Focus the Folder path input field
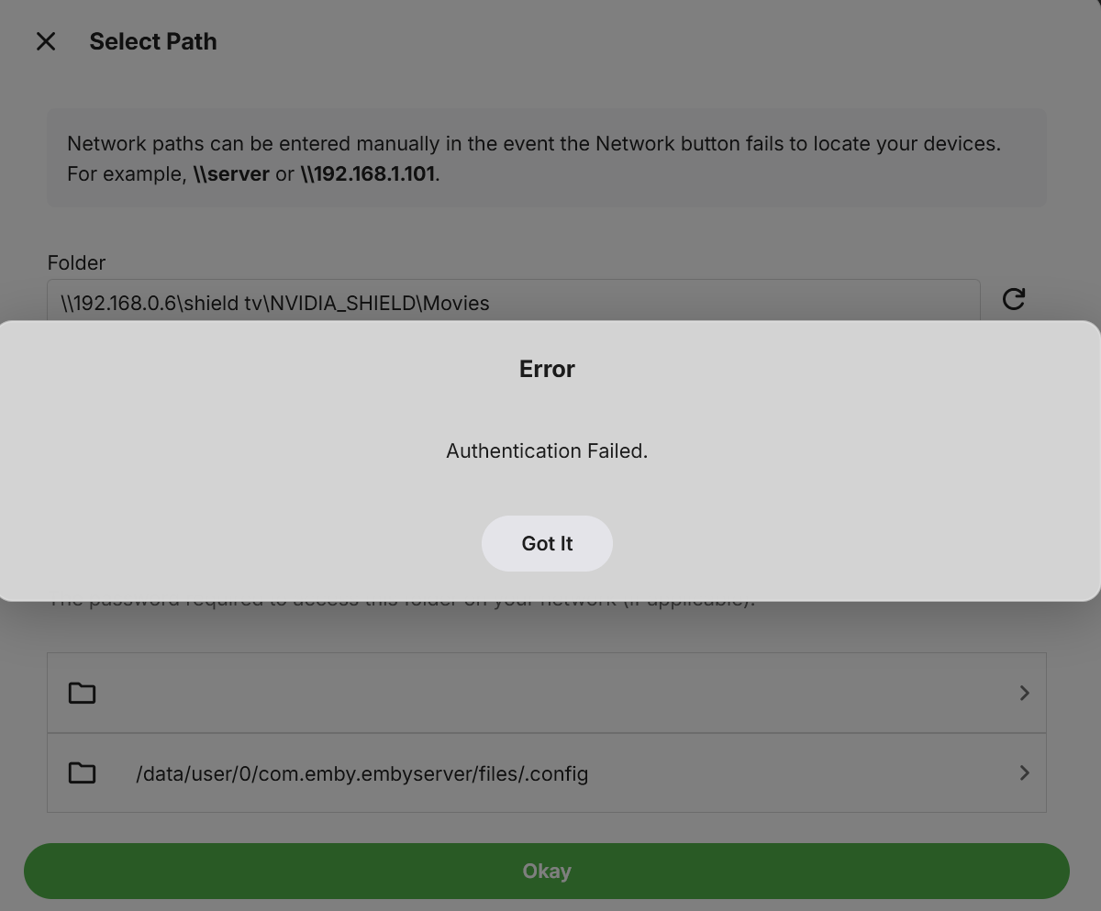The width and height of the screenshot is (1101, 911). (514, 303)
